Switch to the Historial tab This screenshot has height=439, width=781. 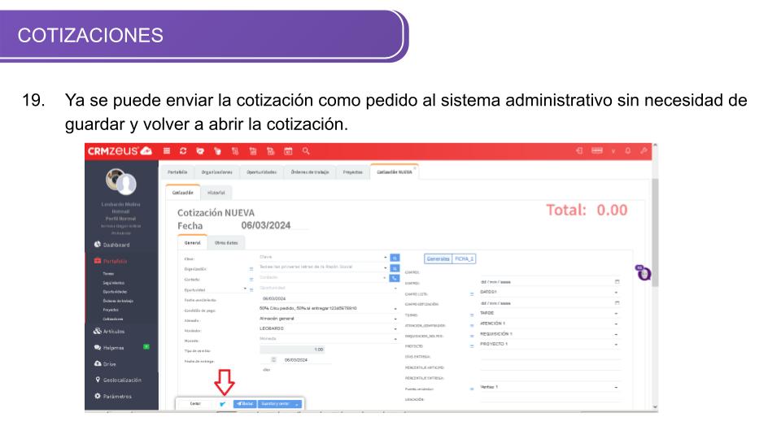(x=216, y=193)
